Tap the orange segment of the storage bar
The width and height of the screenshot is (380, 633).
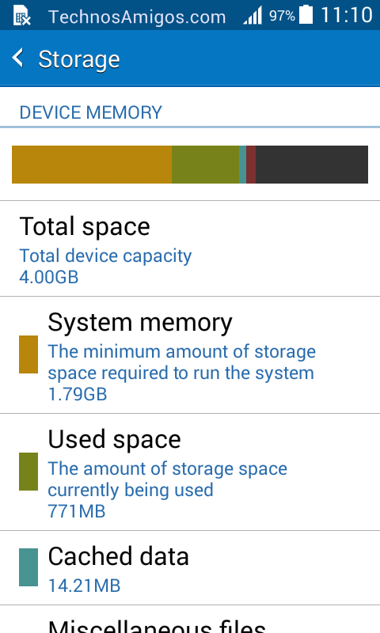[x=92, y=165]
